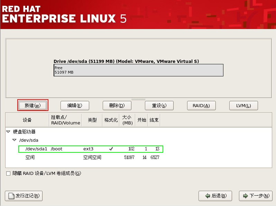Click the 设备 column header
The height and width of the screenshot is (206, 276).
27,120
